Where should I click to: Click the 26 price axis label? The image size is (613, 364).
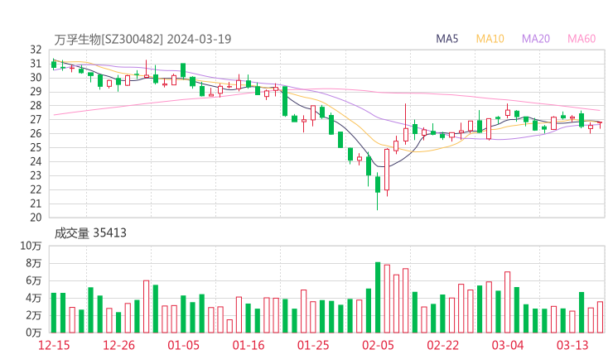(x=36, y=133)
